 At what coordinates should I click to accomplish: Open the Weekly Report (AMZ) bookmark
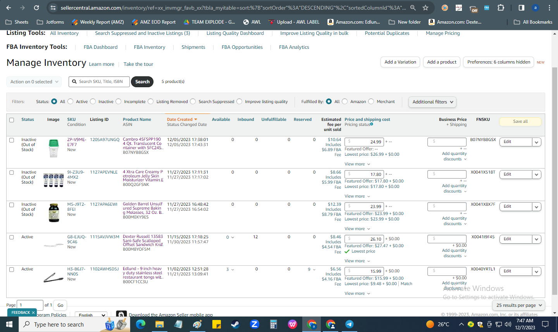[98, 22]
